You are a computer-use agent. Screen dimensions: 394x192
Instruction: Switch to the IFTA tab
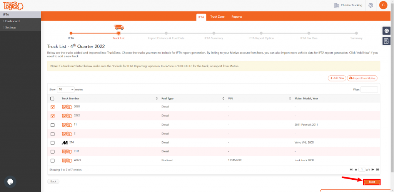click(x=201, y=17)
